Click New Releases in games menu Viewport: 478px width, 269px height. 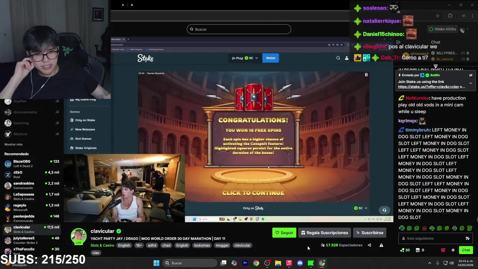[83, 129]
